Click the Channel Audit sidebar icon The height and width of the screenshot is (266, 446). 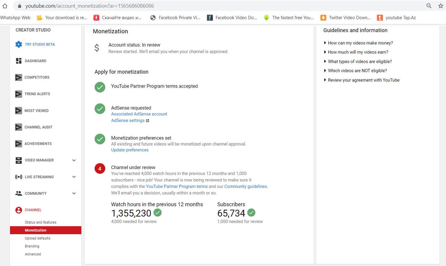[19, 127]
